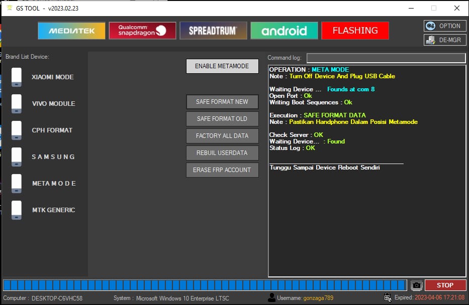Click REBUIL USERDATA button
Viewport: 469px width, 305px height.
coord(222,153)
